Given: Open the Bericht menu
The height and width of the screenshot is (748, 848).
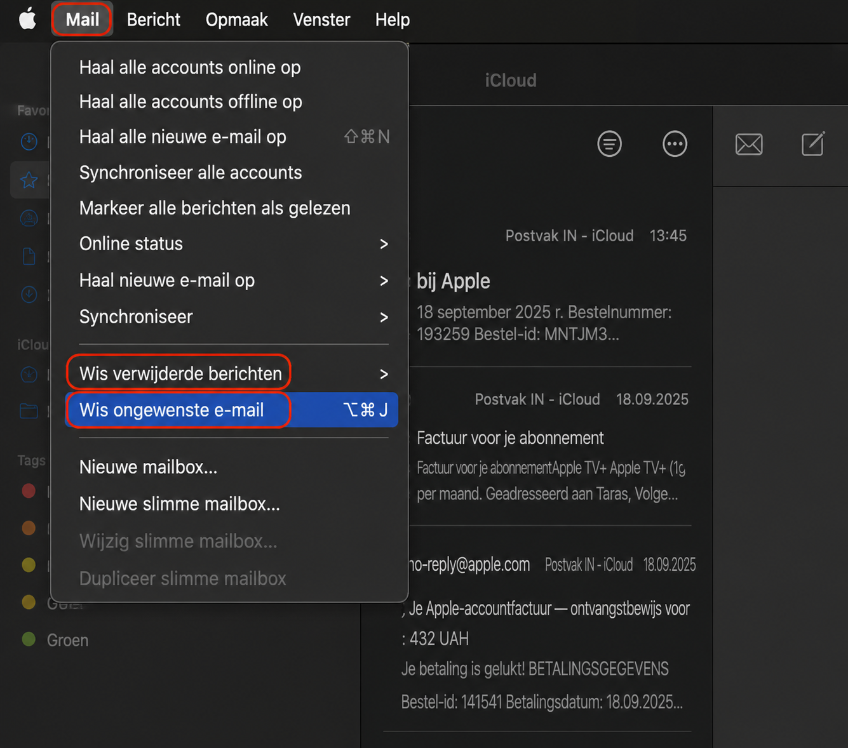Looking at the screenshot, I should click(x=153, y=20).
